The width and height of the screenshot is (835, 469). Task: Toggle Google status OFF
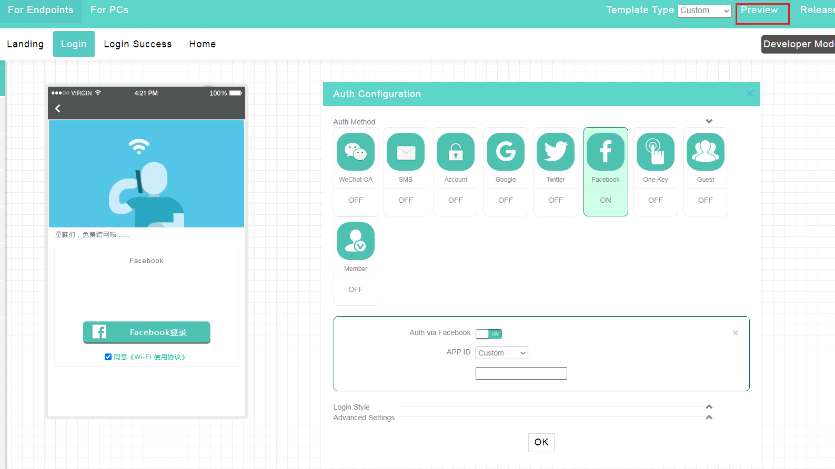(x=506, y=200)
